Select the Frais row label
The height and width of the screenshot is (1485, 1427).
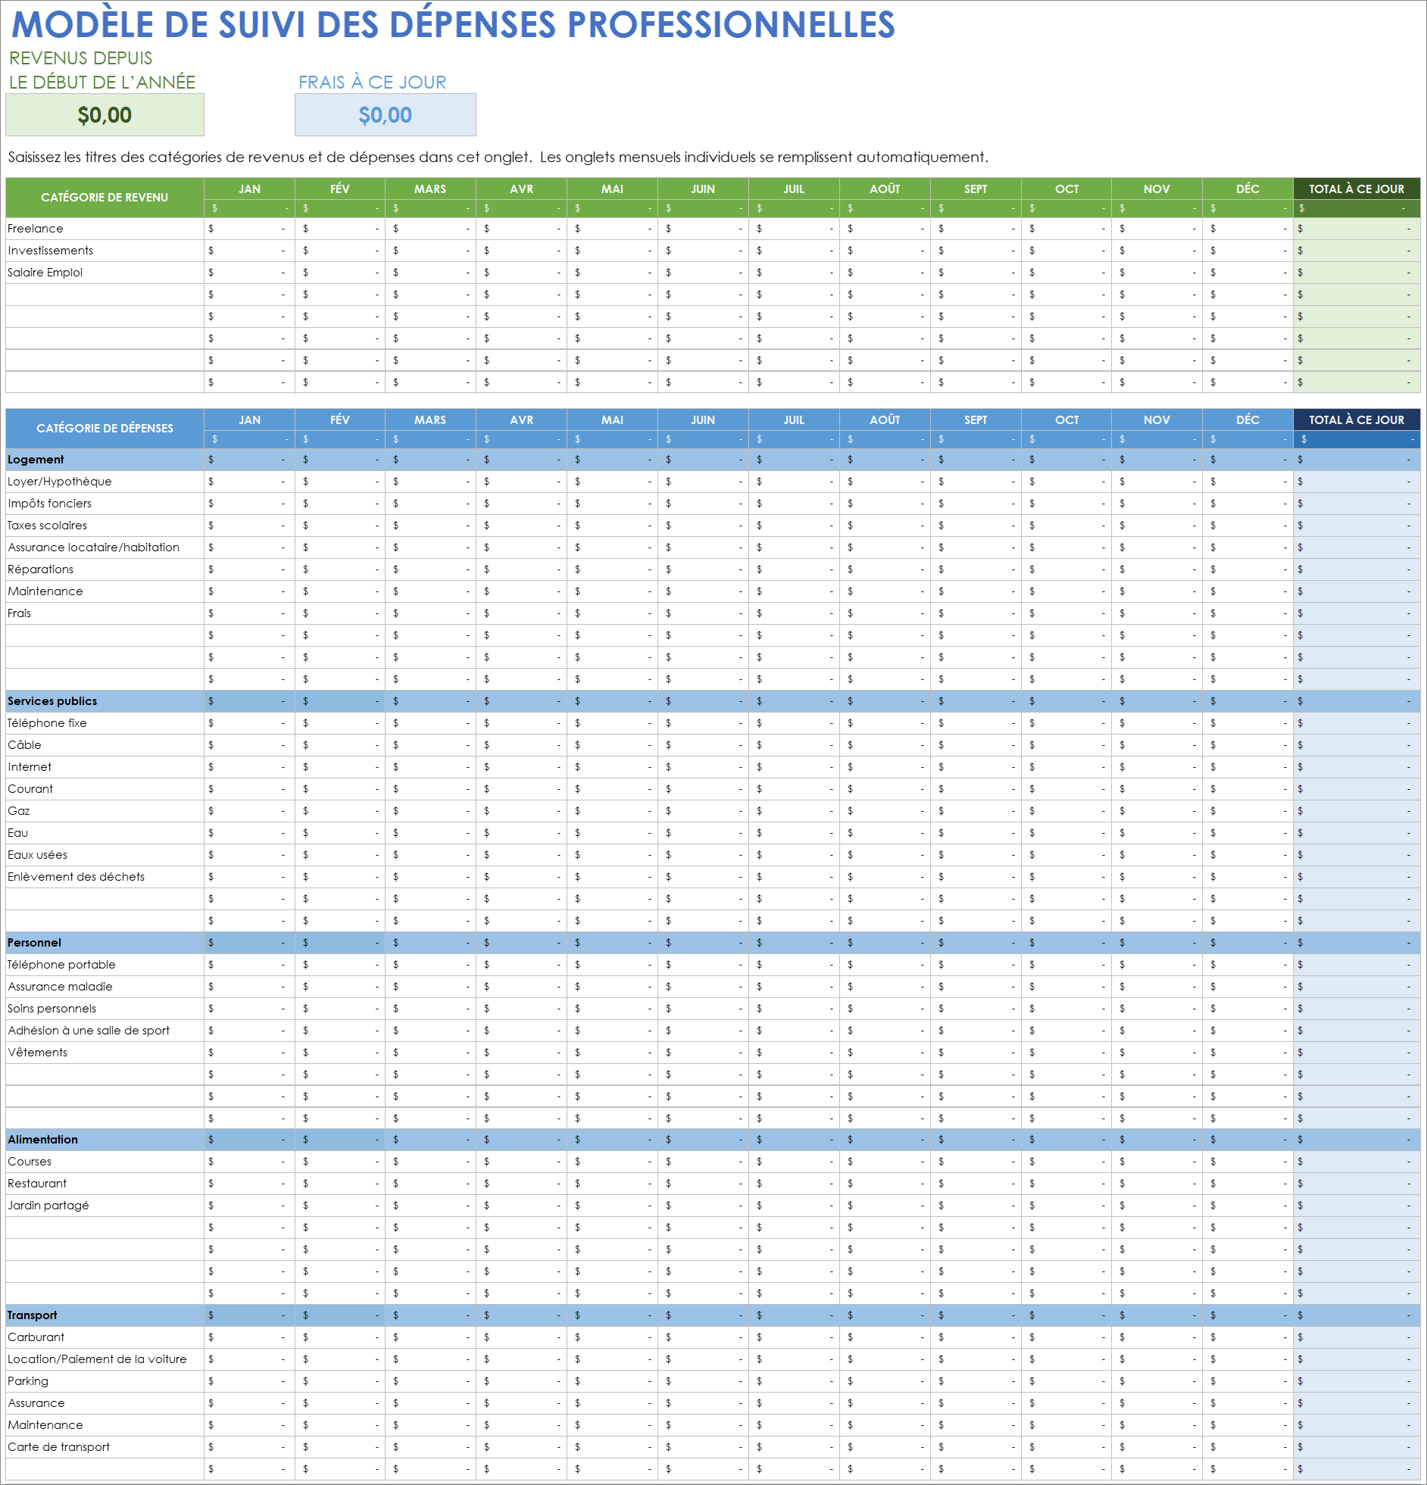coord(19,613)
